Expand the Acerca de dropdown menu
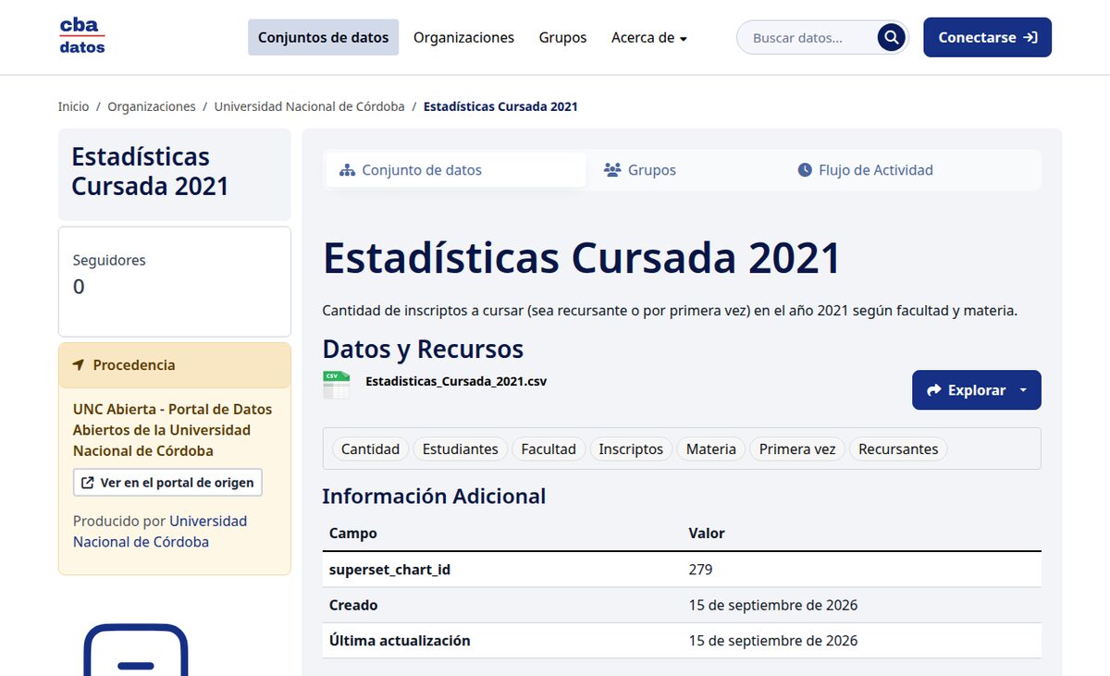 pyautogui.click(x=649, y=38)
